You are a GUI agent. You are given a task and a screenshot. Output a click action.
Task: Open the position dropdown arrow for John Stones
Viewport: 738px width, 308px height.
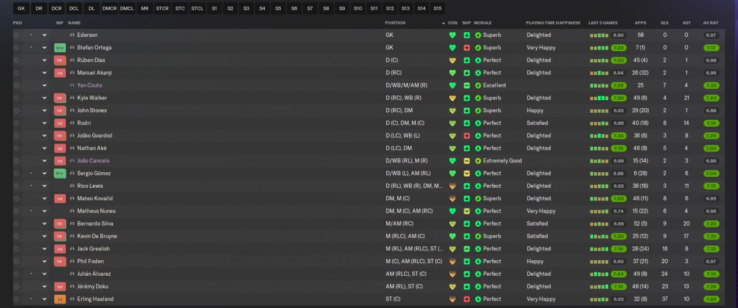pos(44,111)
